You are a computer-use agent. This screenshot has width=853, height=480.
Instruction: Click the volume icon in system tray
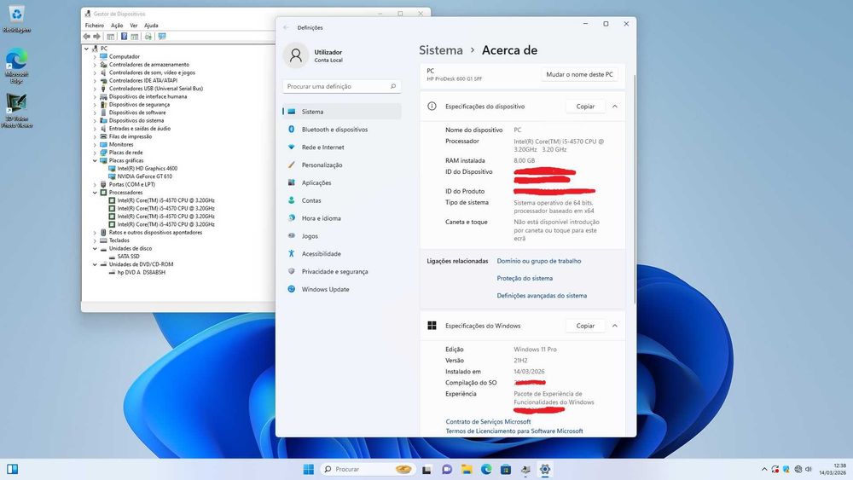point(809,469)
